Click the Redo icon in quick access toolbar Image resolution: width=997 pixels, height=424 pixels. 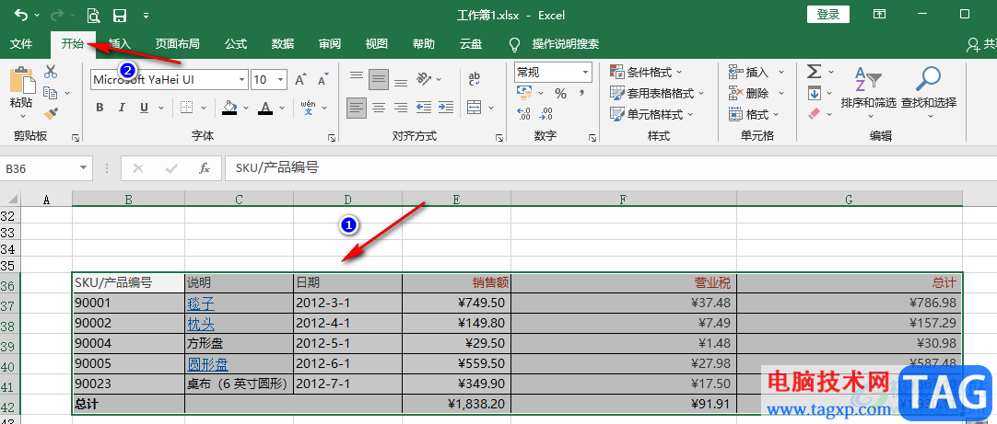pos(58,15)
